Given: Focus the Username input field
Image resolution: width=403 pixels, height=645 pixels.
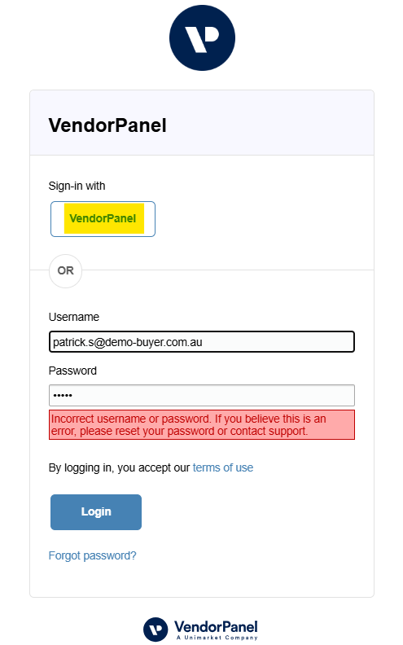Looking at the screenshot, I should (x=202, y=342).
